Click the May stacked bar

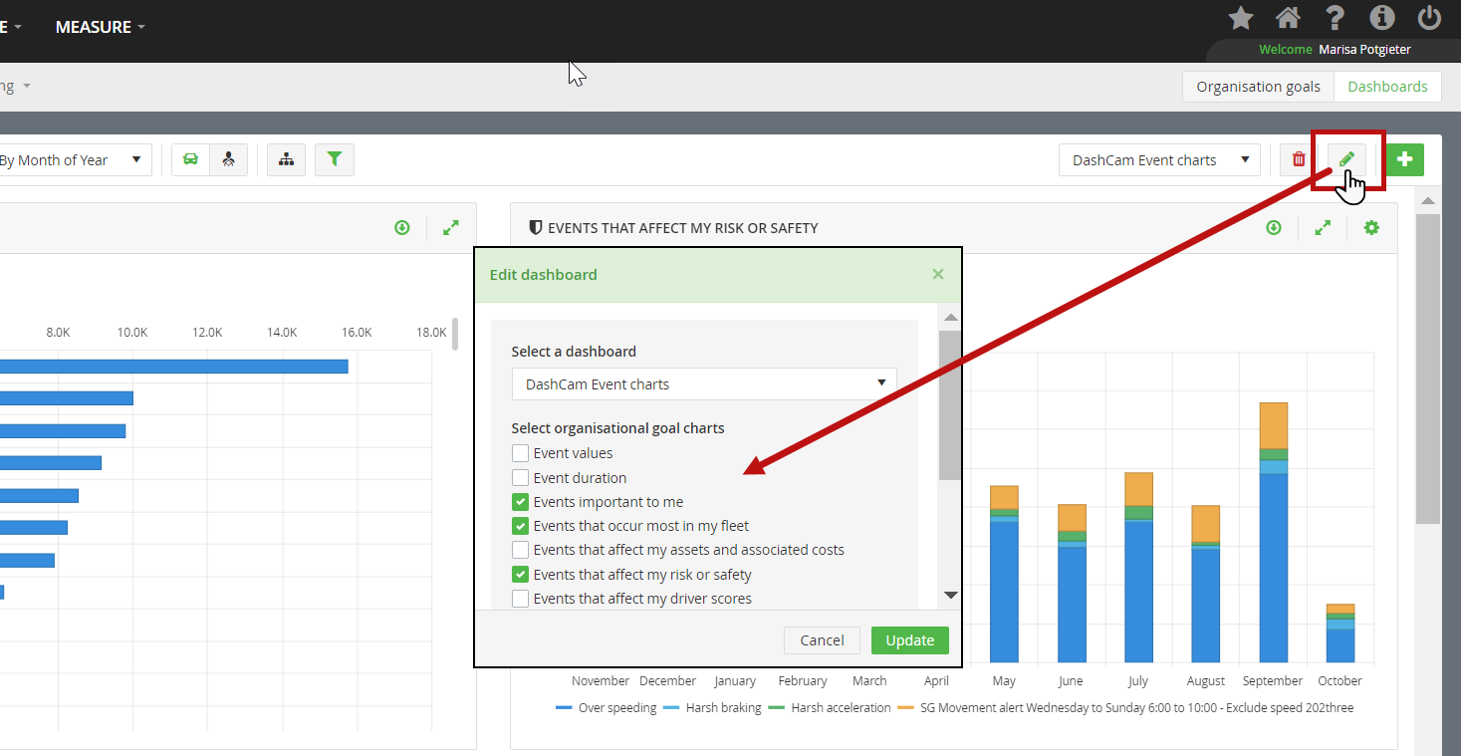pos(1004,575)
